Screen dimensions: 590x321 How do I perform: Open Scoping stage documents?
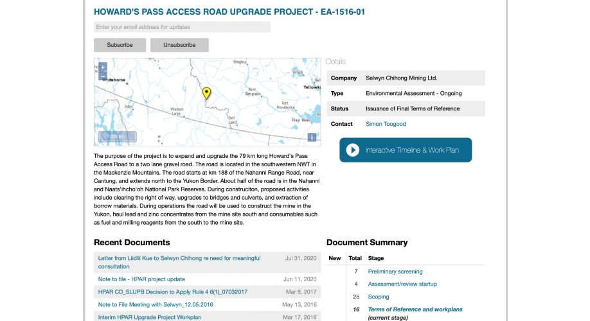pyautogui.click(x=379, y=297)
